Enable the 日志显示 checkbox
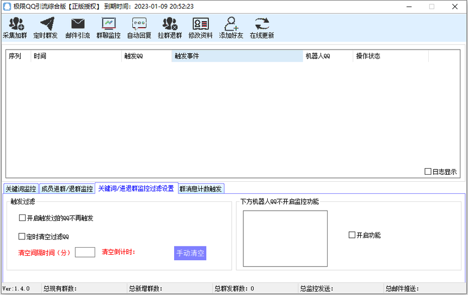 [428, 171]
